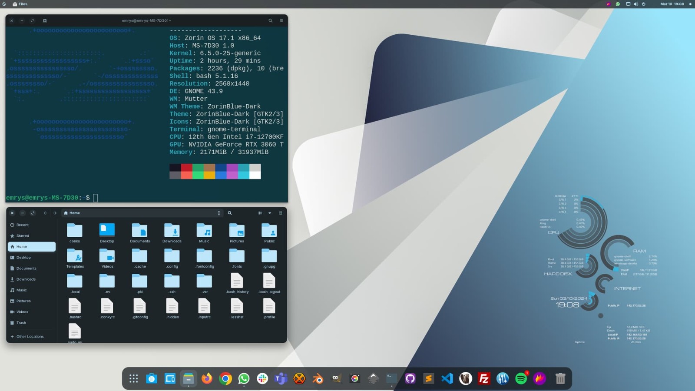Image resolution: width=695 pixels, height=391 pixels.
Task: Click the power icon in the top bar
Action: point(644,4)
